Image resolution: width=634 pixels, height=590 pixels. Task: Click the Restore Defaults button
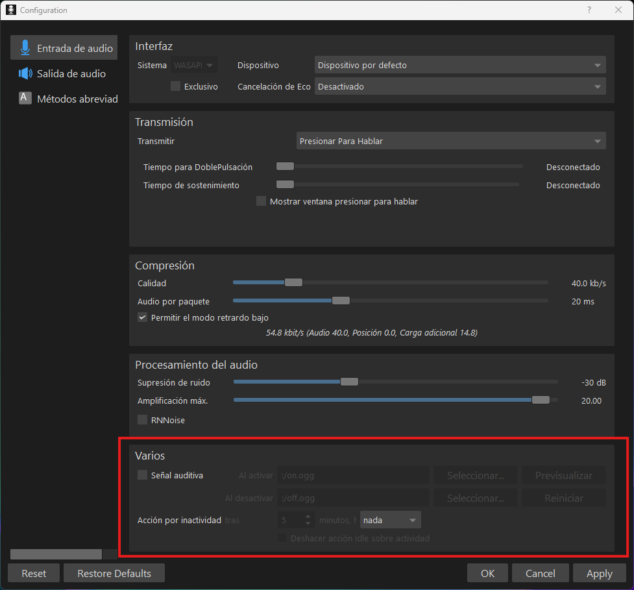tap(114, 573)
